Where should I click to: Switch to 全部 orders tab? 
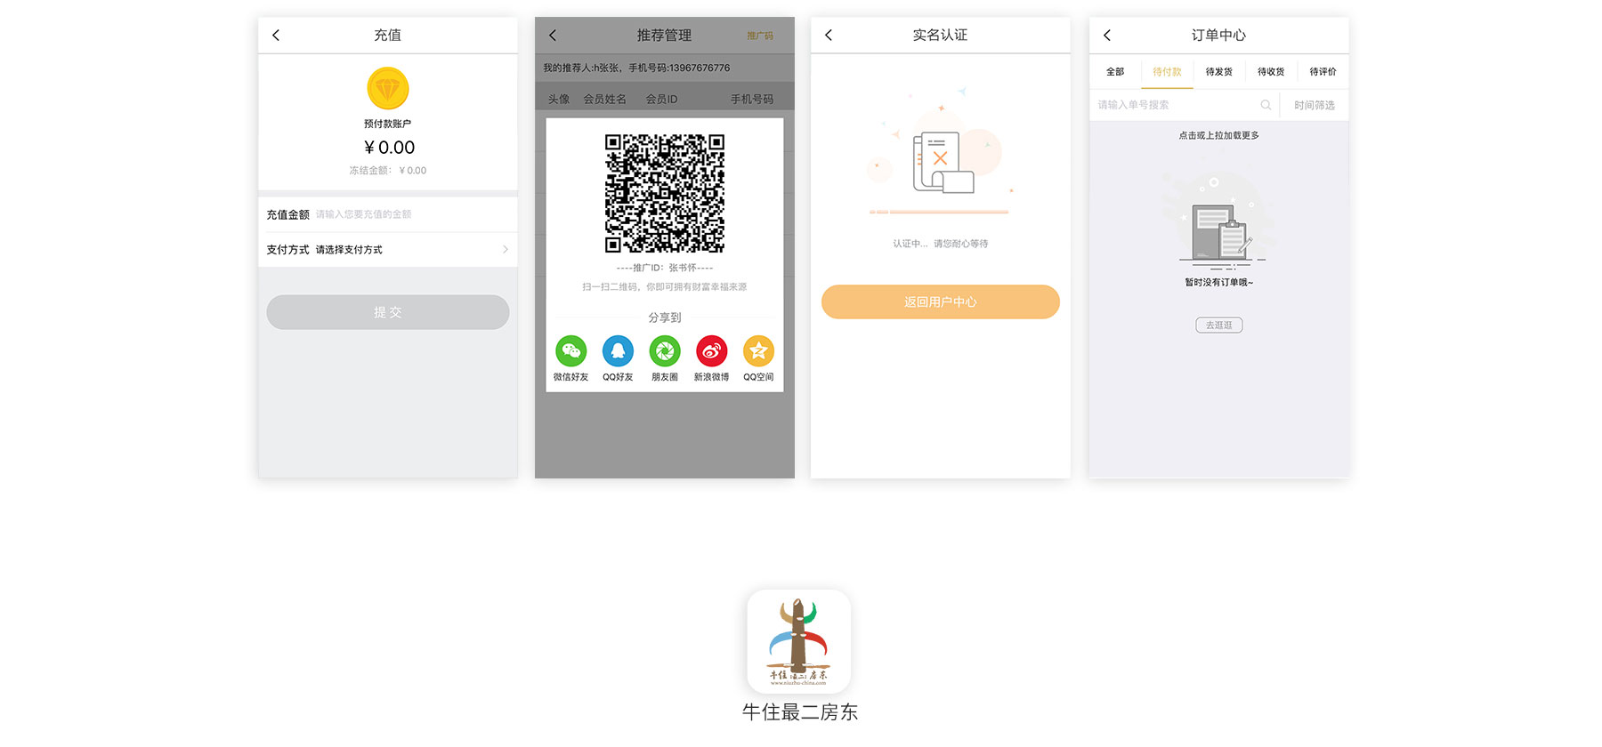click(1115, 72)
